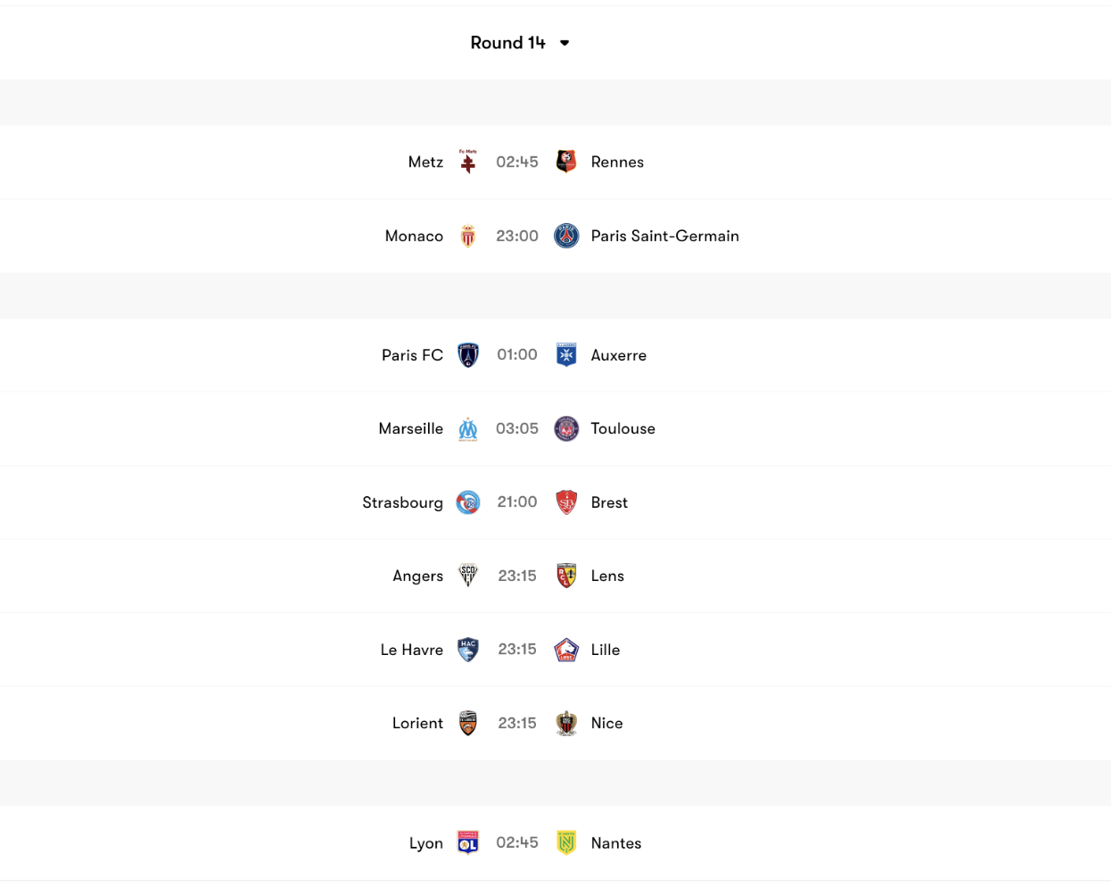Click the Paris Saint-Germain logo
The width and height of the screenshot is (1113, 887).
tap(566, 236)
